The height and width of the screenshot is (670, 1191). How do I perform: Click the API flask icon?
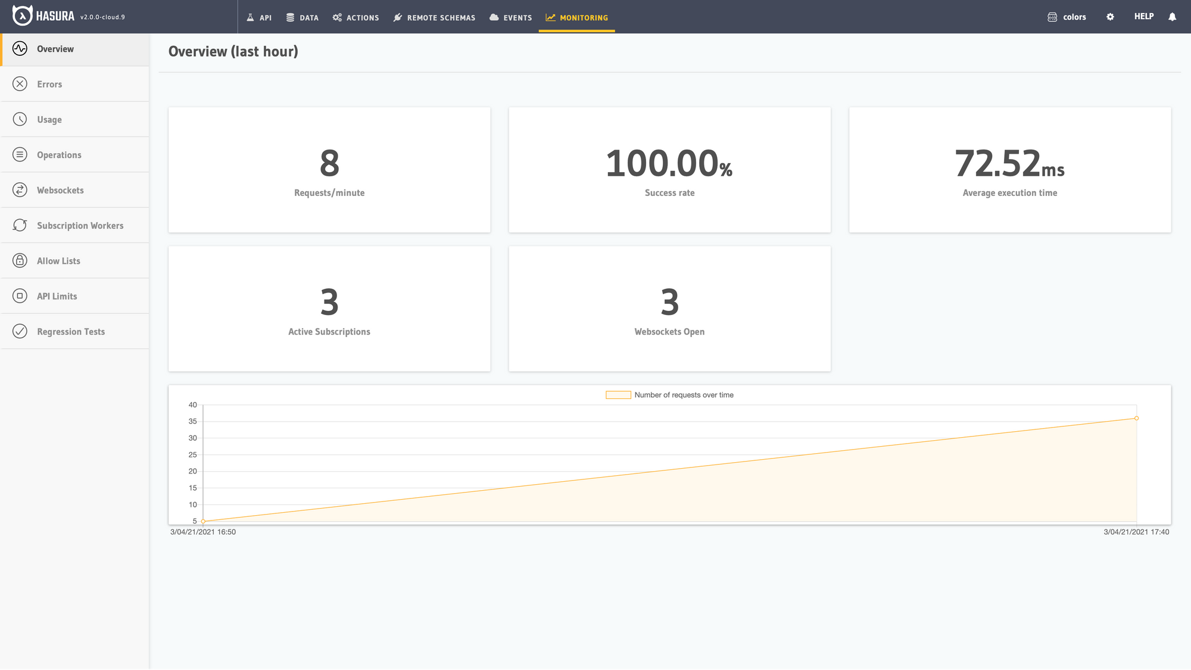250,17
